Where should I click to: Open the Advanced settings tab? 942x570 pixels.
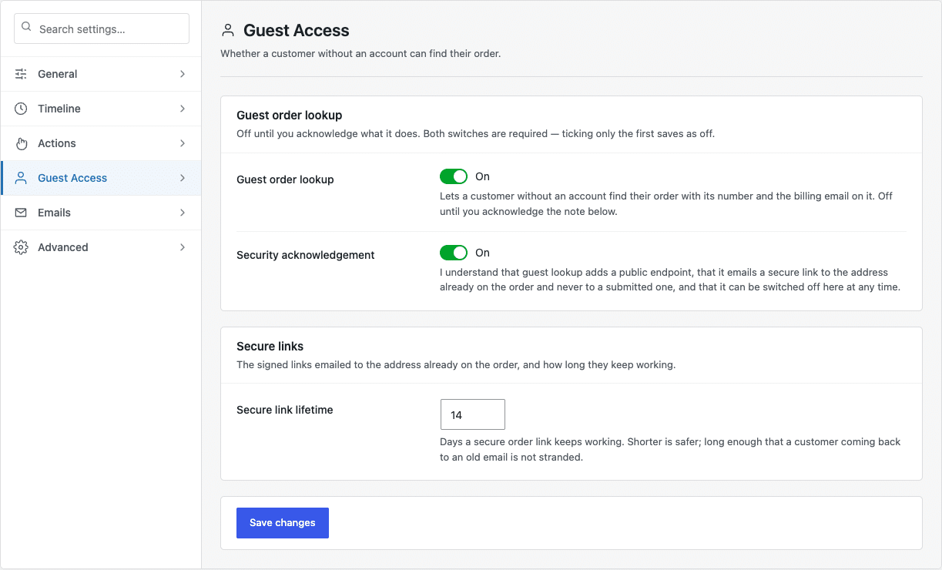[101, 247]
